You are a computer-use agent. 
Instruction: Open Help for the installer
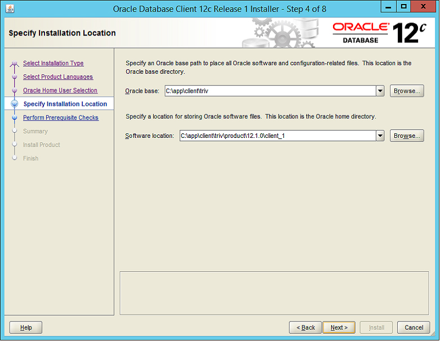pyautogui.click(x=26, y=327)
